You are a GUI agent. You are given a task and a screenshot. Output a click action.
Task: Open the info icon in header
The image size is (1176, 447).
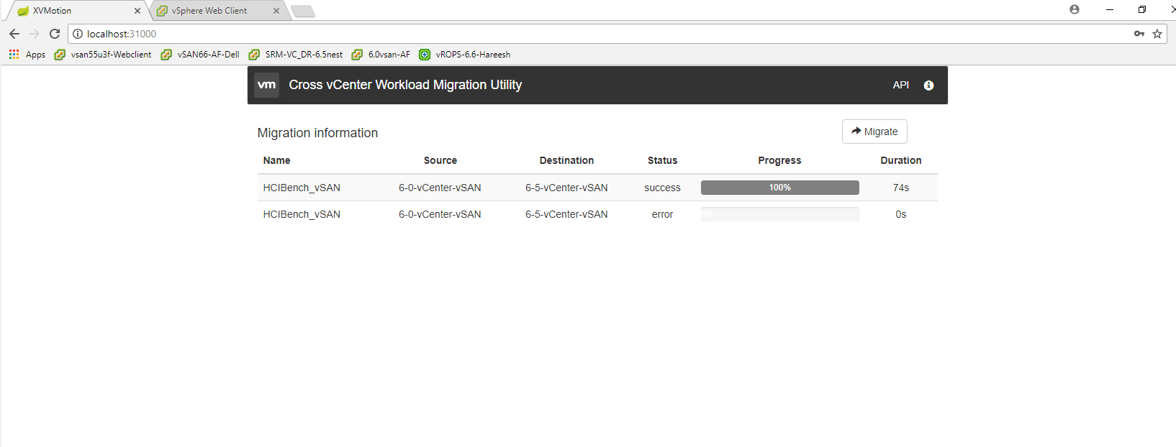tap(928, 86)
